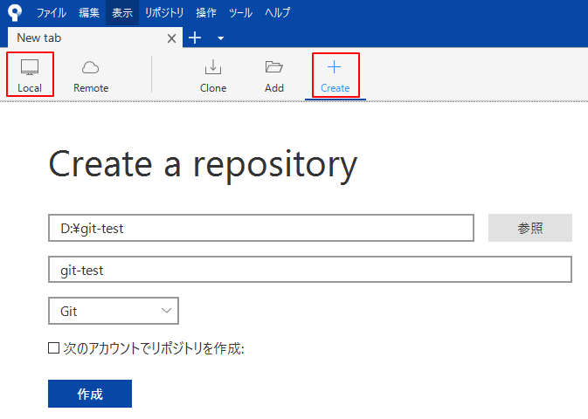Click the Add folder icon

pos(274,68)
